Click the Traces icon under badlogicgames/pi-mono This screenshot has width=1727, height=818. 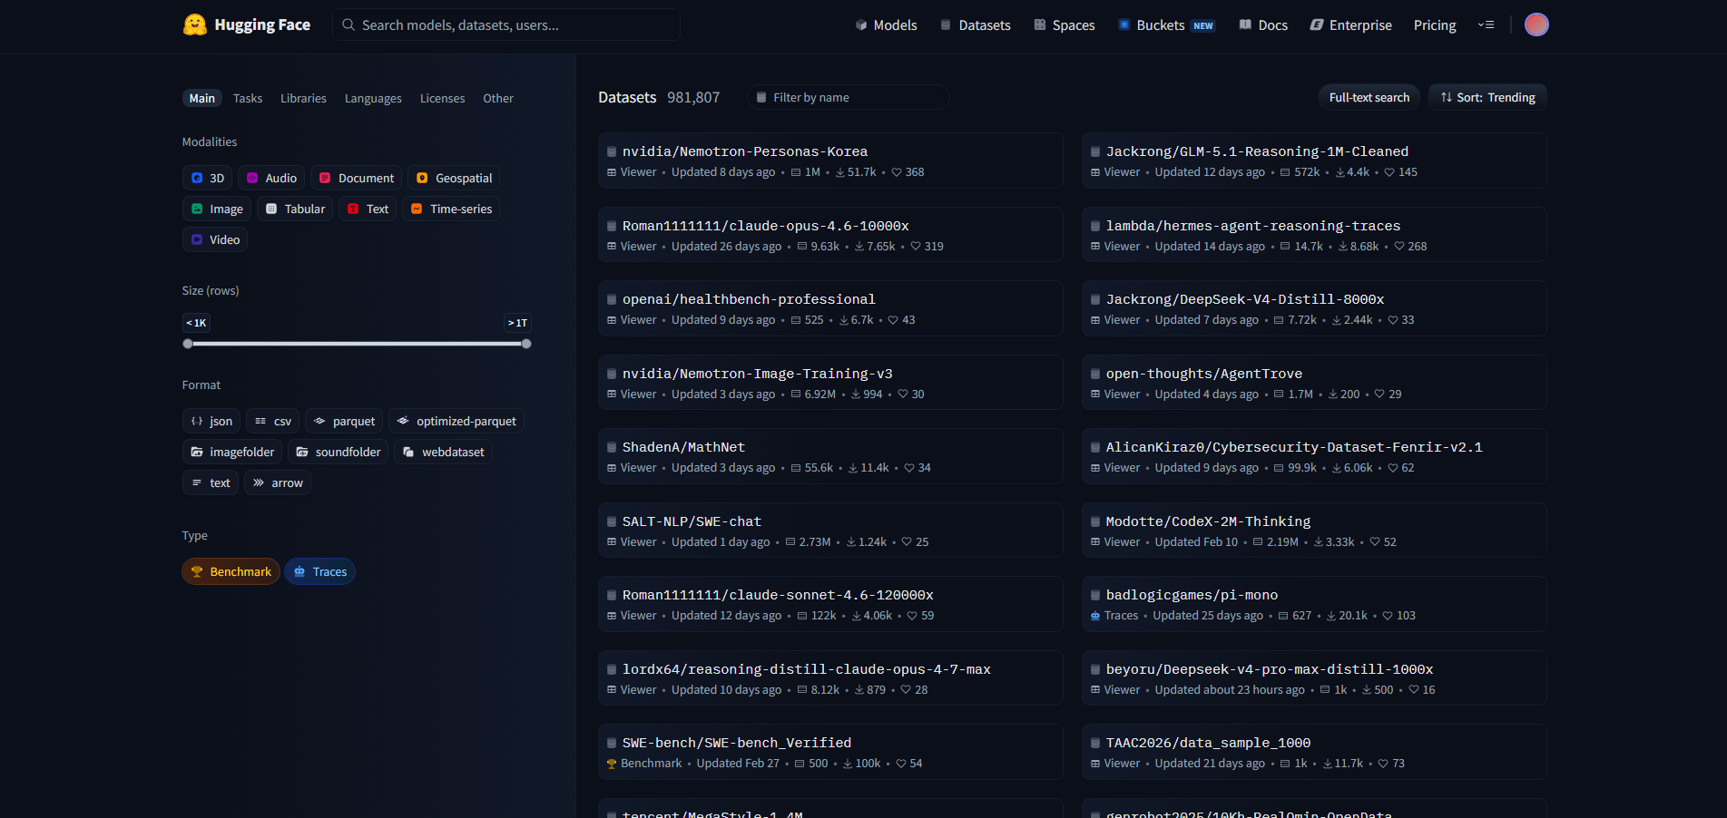pos(1095,616)
